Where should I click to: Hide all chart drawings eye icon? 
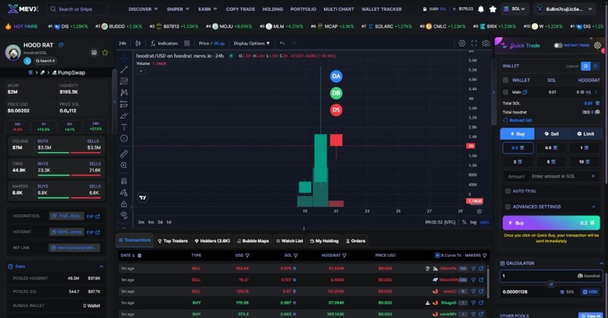(x=124, y=215)
